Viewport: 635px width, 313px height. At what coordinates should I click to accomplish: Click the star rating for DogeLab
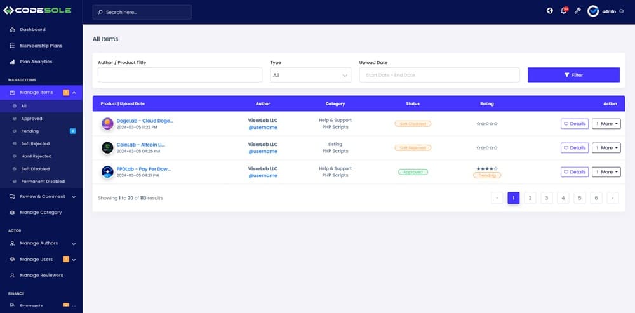click(487, 124)
